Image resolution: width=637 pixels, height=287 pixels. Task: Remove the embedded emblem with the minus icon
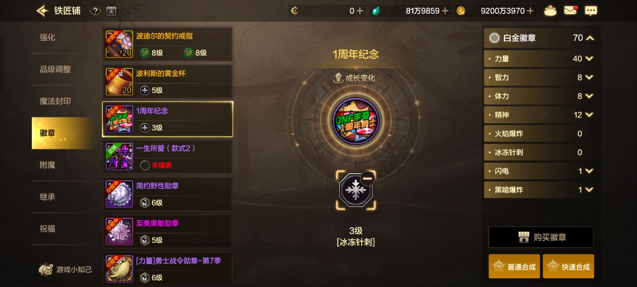[368, 179]
